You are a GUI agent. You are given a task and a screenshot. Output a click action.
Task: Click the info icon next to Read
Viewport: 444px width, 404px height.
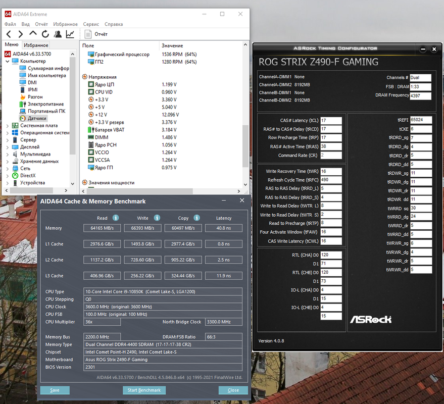[116, 218]
